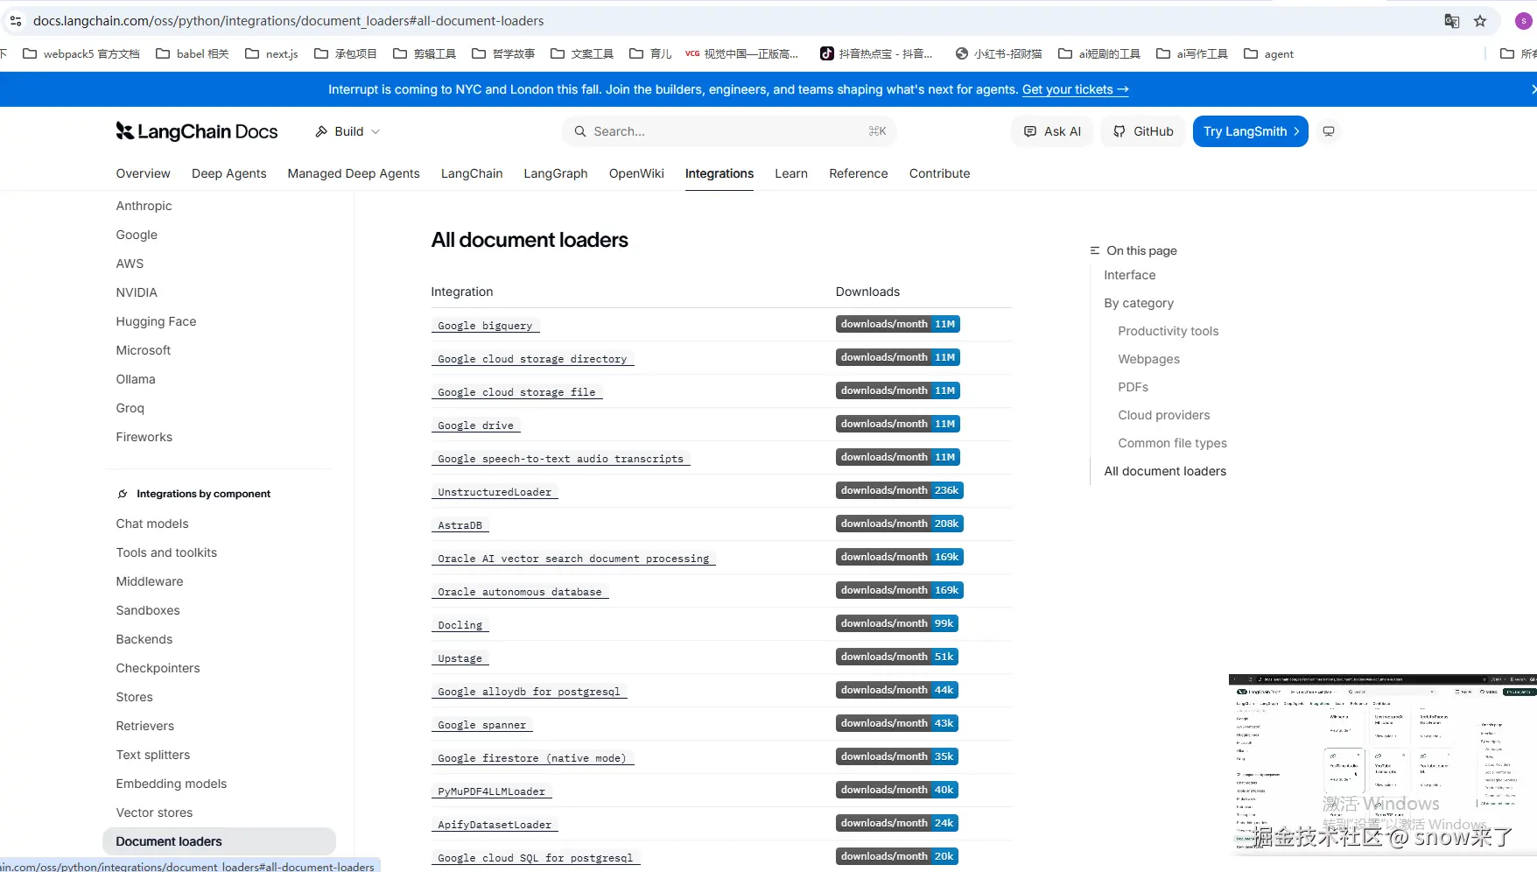Open the Docling integration link

(x=460, y=625)
